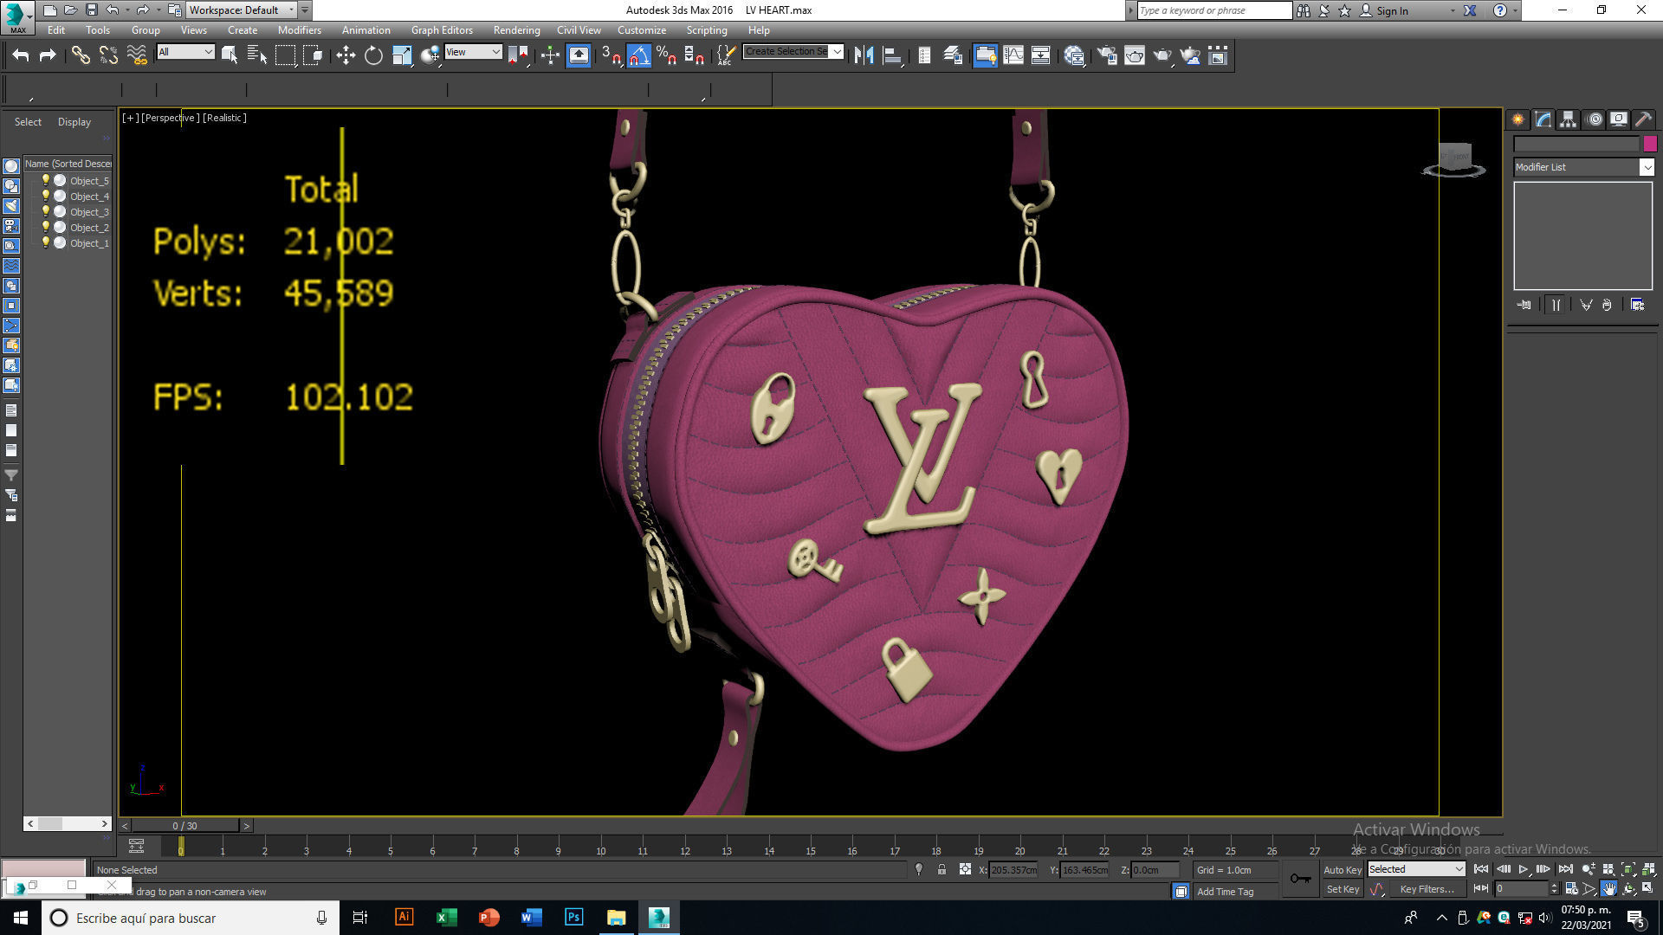Select Object_1 in scene explorer
Viewport: 1663px width, 935px height.
tap(89, 243)
